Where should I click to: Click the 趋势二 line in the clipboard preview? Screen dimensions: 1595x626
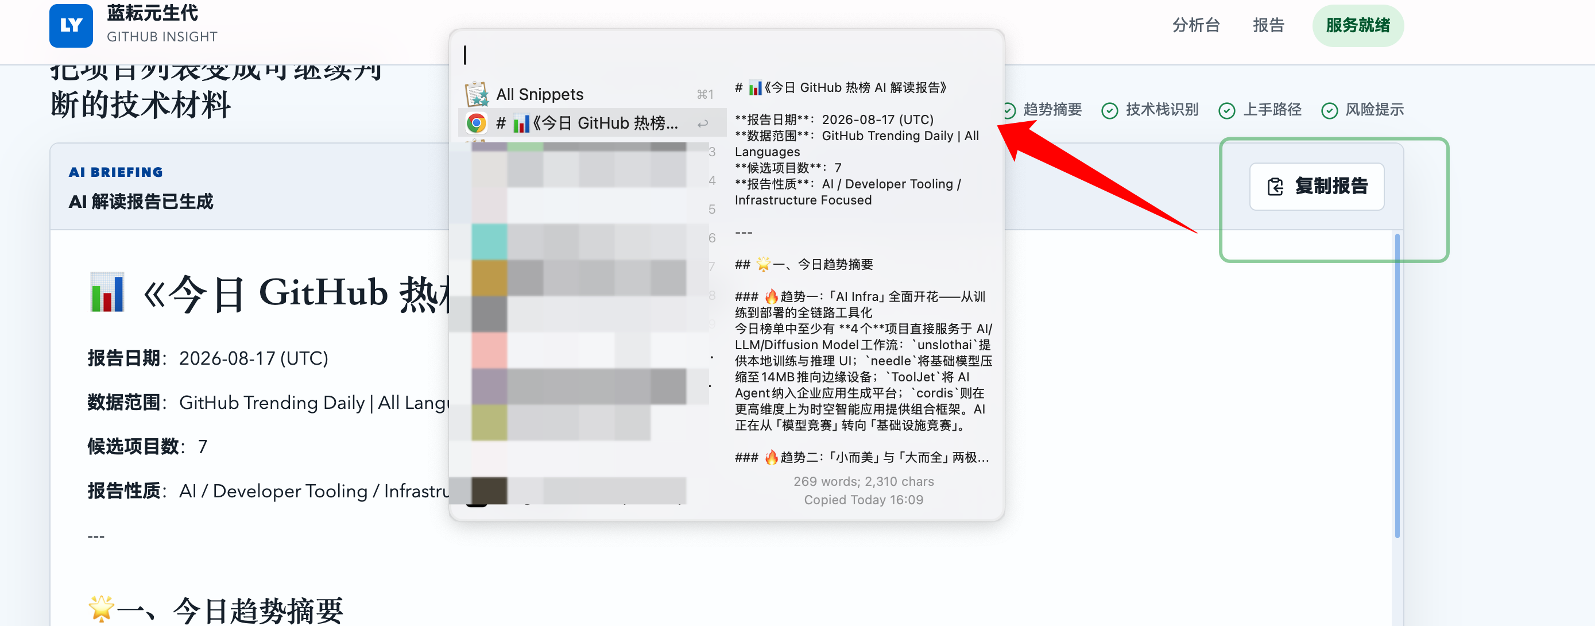pyautogui.click(x=862, y=458)
